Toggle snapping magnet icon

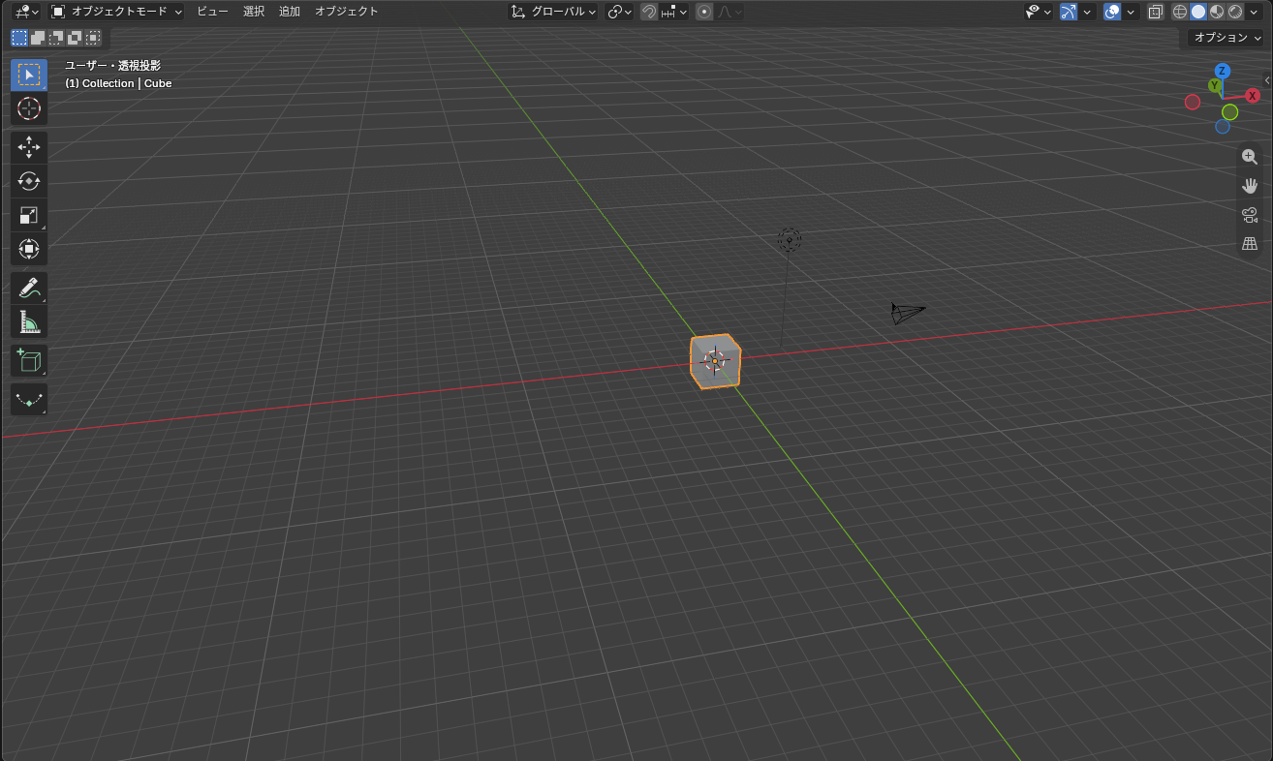[649, 12]
